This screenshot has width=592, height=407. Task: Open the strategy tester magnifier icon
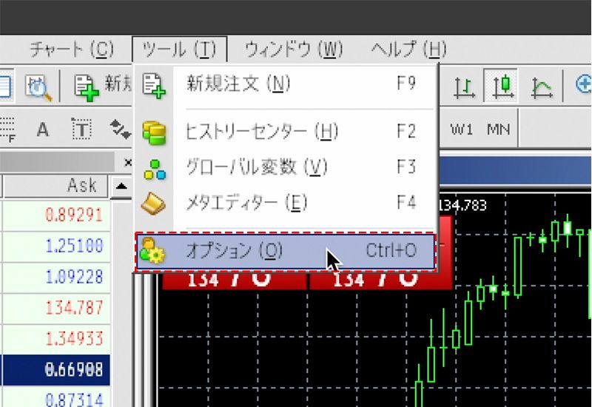[x=38, y=87]
